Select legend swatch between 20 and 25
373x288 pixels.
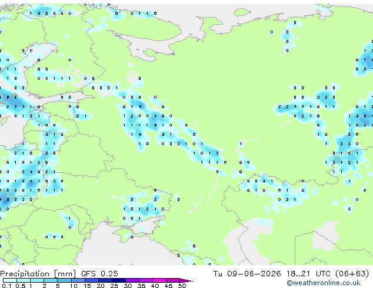point(105,280)
